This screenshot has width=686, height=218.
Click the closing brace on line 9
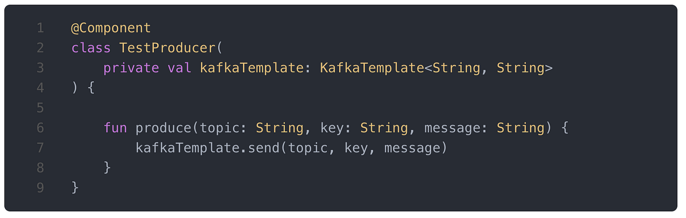(x=75, y=188)
